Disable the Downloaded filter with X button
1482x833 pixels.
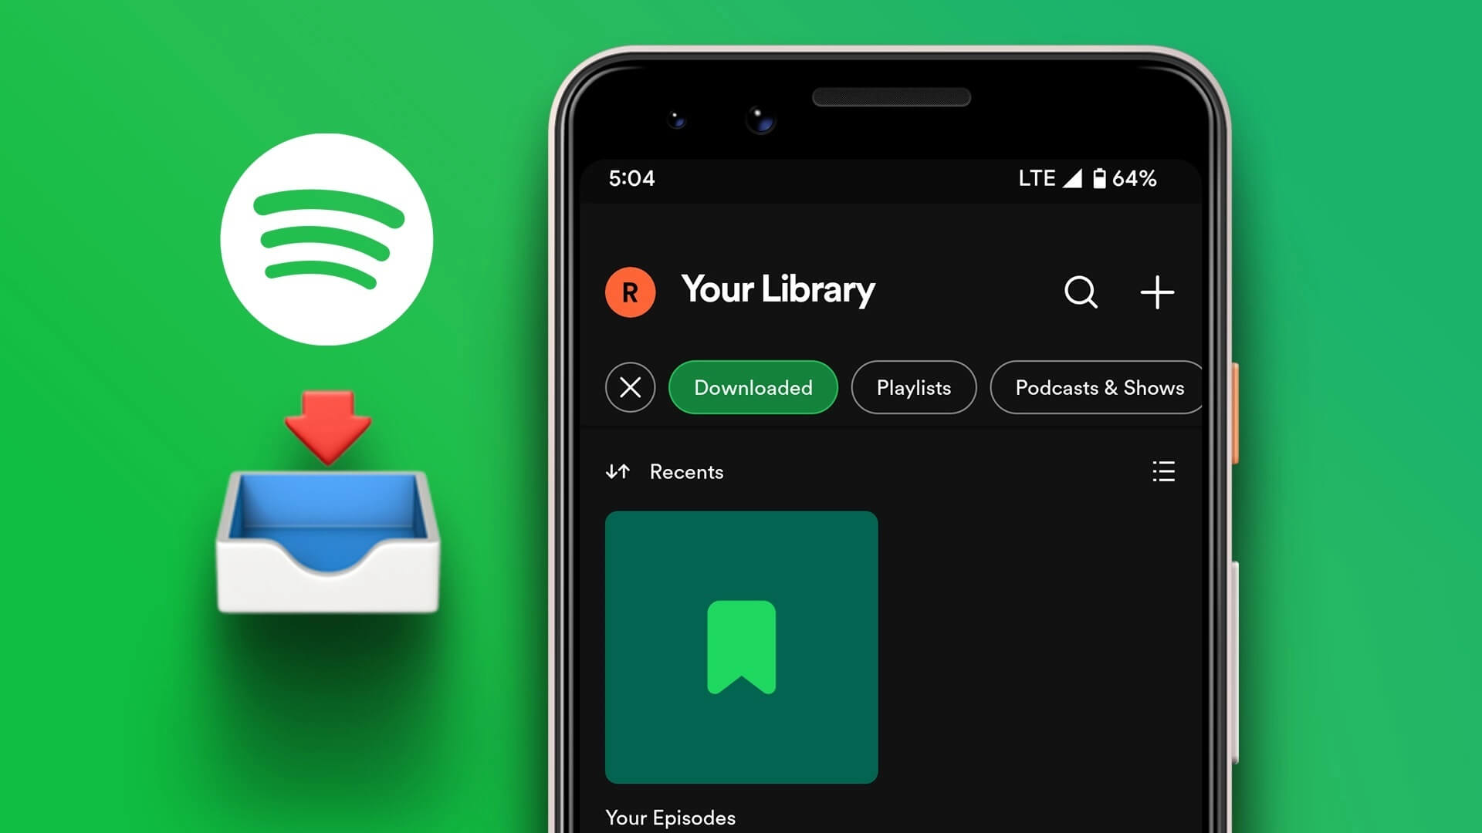[x=629, y=386]
